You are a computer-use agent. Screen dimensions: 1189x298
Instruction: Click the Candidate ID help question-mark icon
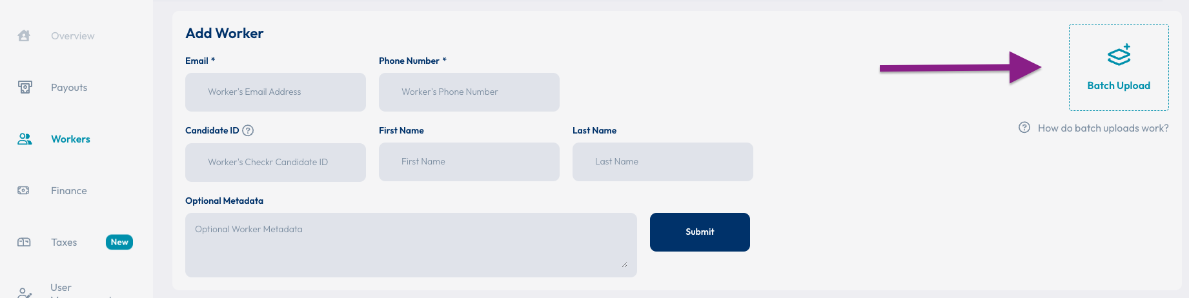tap(248, 130)
